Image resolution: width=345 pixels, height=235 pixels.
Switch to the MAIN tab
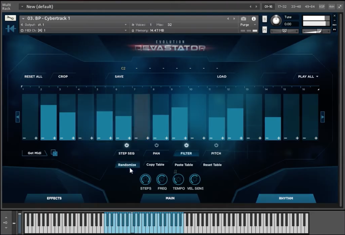(170, 198)
